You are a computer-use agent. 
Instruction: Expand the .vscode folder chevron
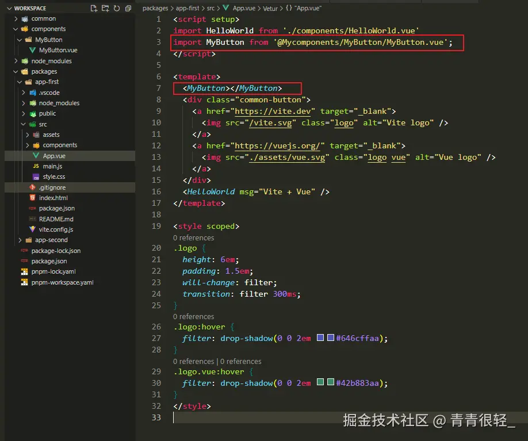pos(23,93)
